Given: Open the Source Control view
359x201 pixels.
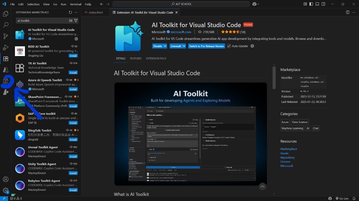Looking at the screenshot, I should pos(6,36).
